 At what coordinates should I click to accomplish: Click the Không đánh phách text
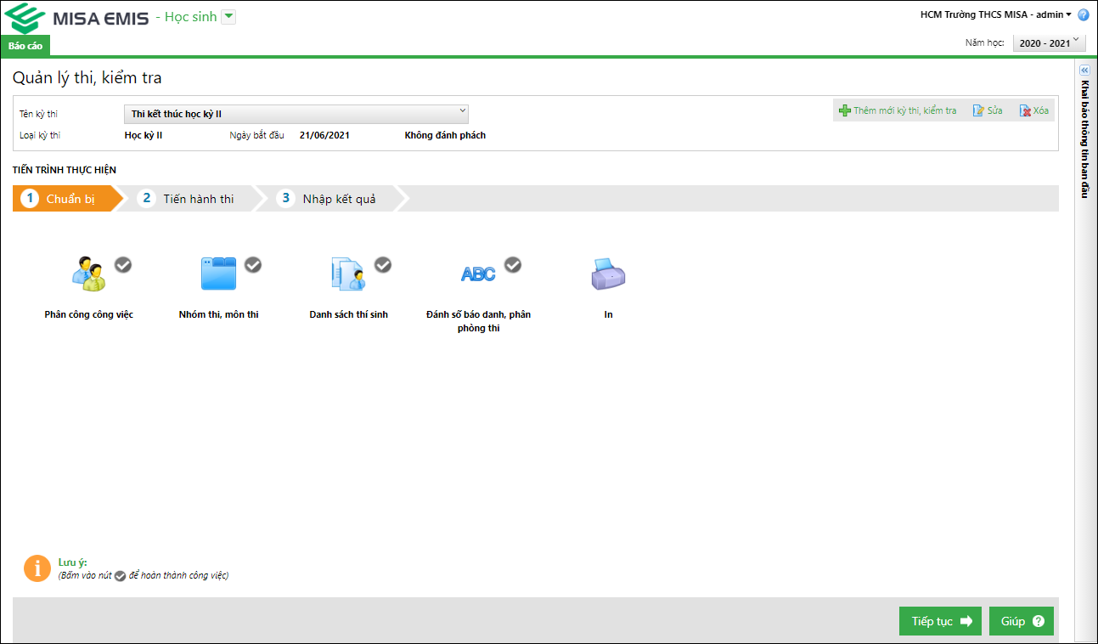pos(445,135)
